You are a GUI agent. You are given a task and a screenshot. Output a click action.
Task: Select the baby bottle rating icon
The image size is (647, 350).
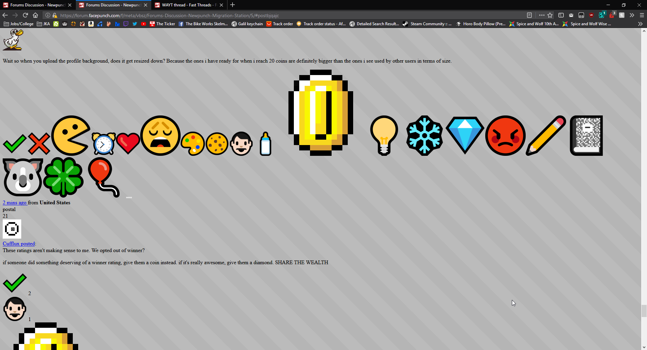point(266,144)
